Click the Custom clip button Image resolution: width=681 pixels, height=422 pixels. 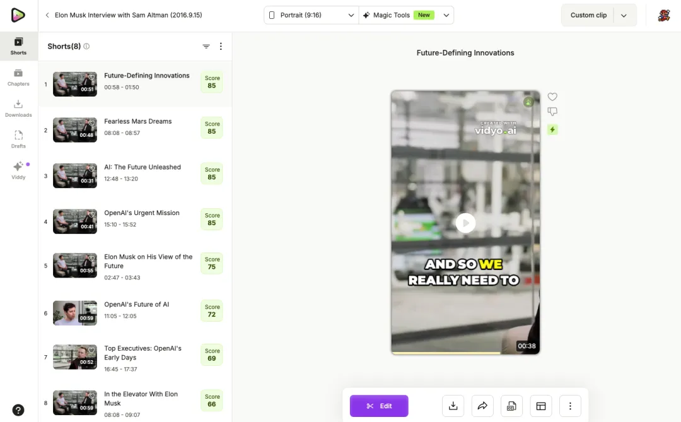point(588,15)
